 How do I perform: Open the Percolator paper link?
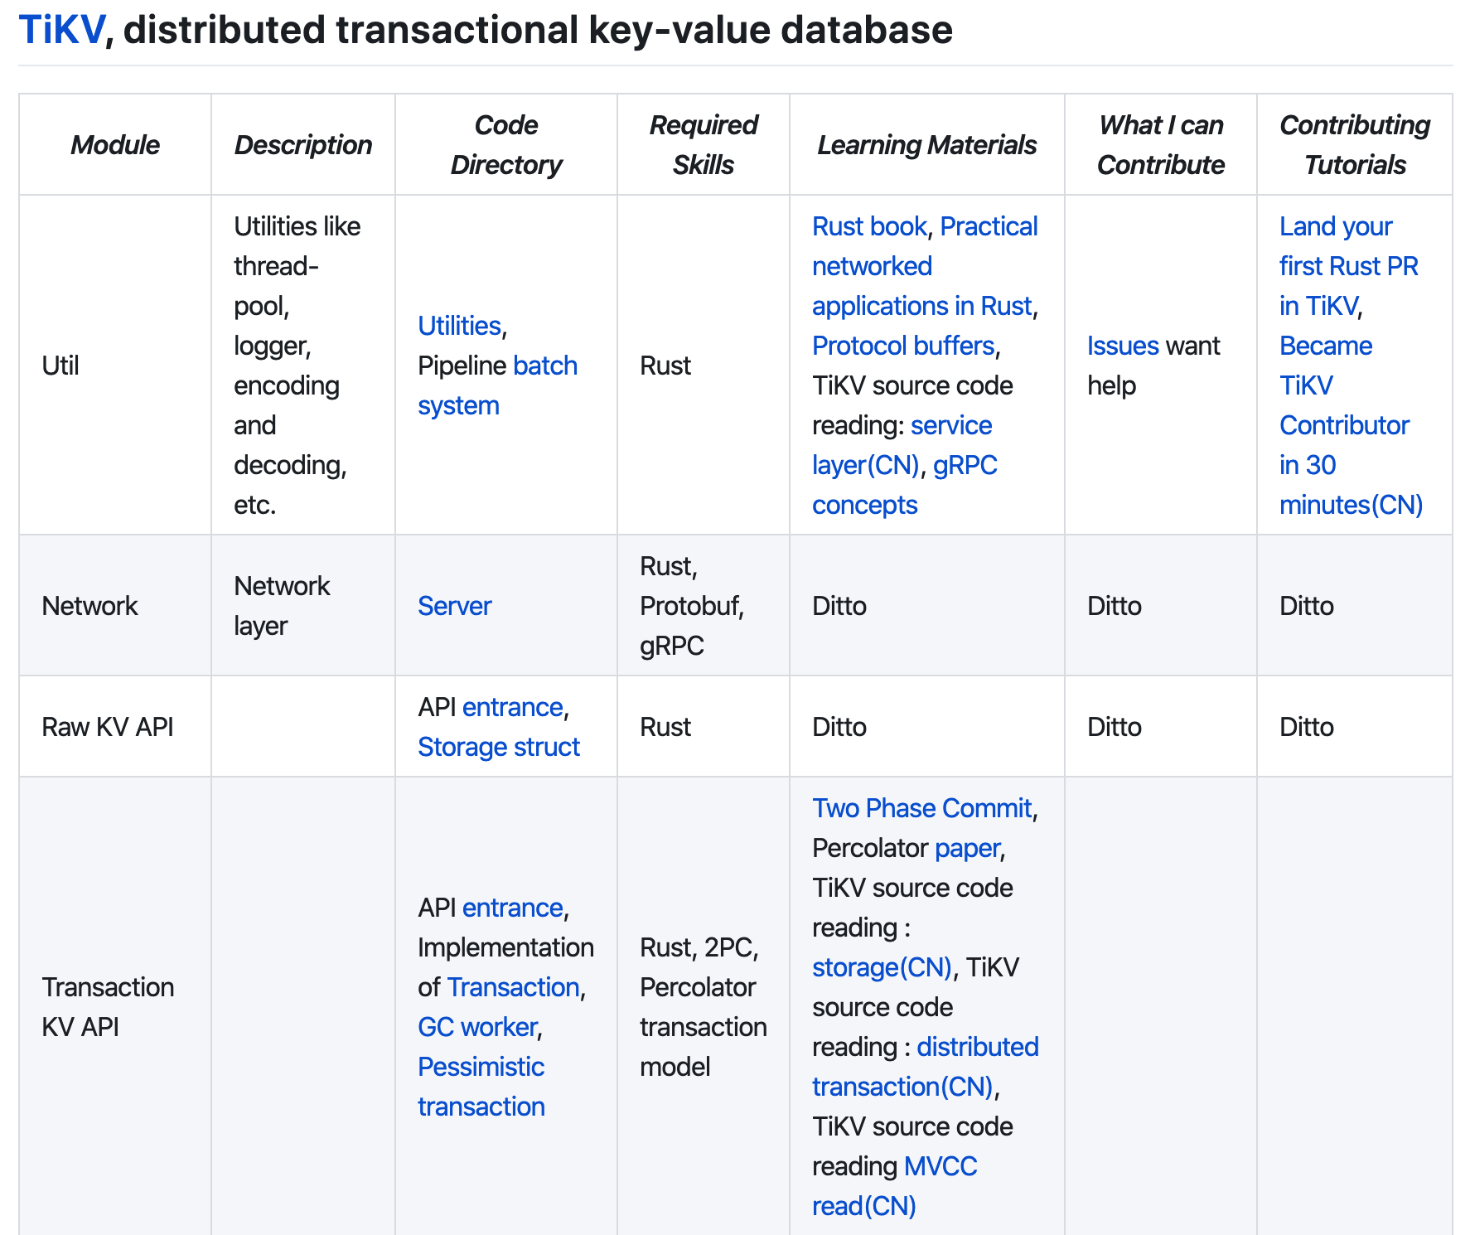pos(967,848)
